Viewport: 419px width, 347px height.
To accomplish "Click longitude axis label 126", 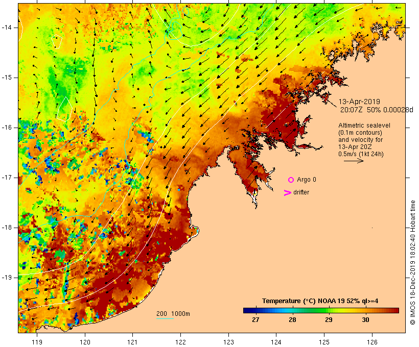I will click(x=372, y=342).
